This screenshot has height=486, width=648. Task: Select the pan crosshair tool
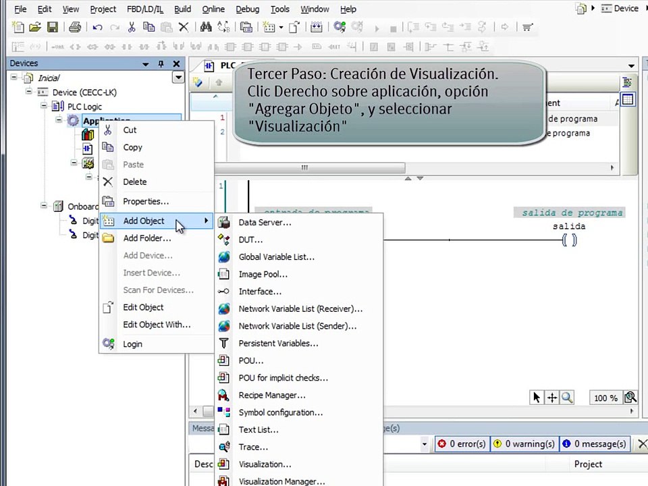click(552, 398)
